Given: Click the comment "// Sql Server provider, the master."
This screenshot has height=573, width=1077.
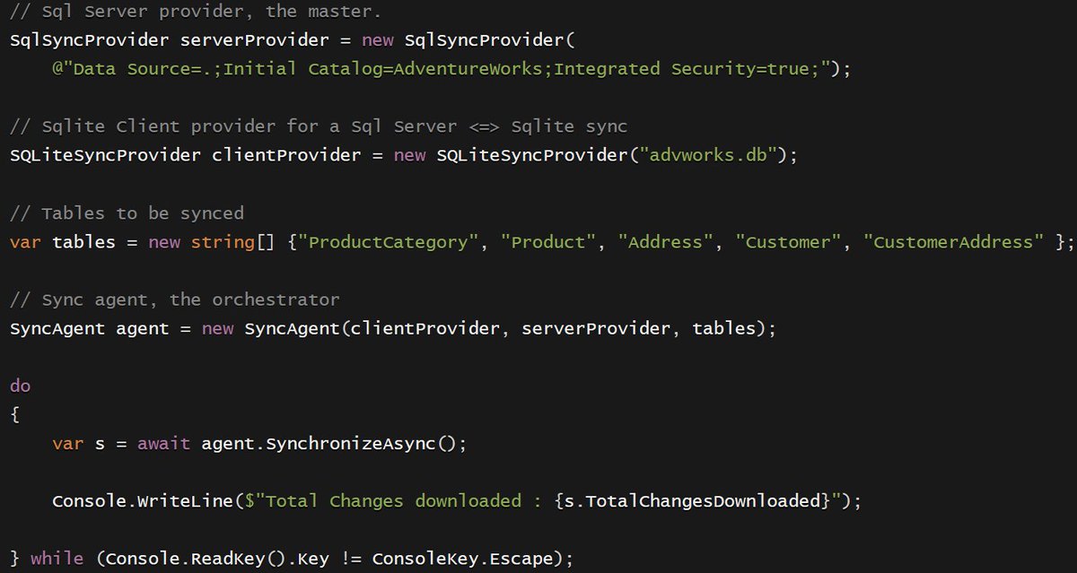Looking at the screenshot, I should [196, 13].
